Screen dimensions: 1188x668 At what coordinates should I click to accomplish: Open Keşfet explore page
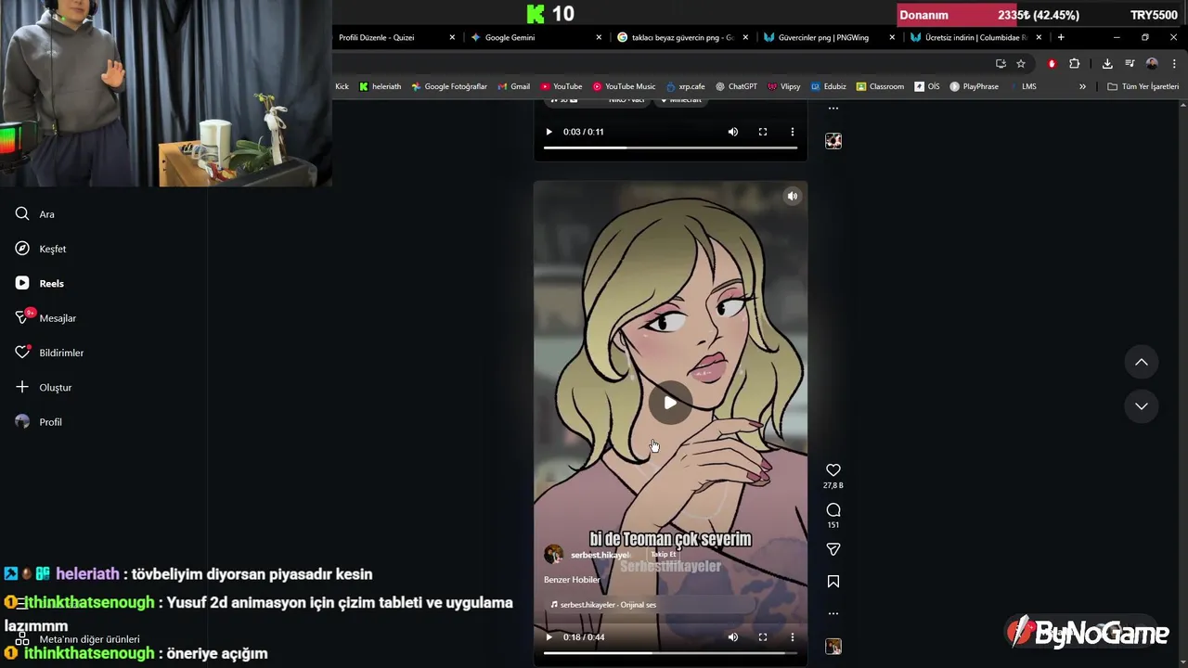point(41,249)
